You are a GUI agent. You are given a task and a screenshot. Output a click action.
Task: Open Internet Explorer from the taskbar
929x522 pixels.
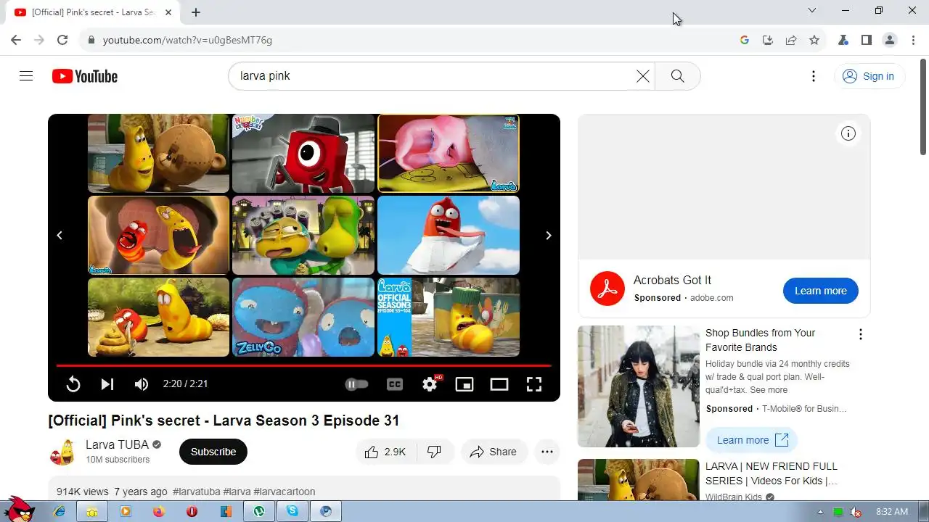(60, 511)
